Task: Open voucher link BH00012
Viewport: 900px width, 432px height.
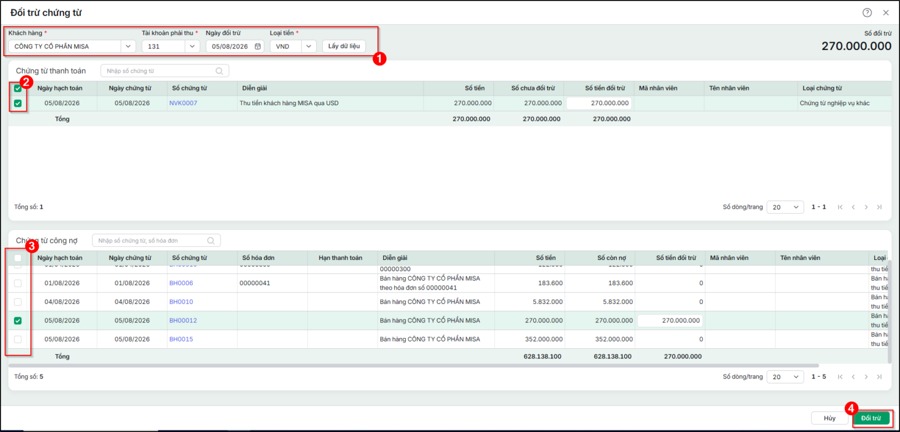Action: [x=183, y=321]
